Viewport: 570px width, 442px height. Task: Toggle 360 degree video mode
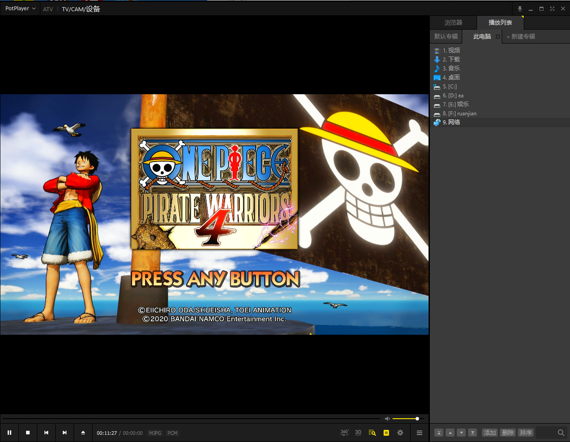pyautogui.click(x=345, y=433)
